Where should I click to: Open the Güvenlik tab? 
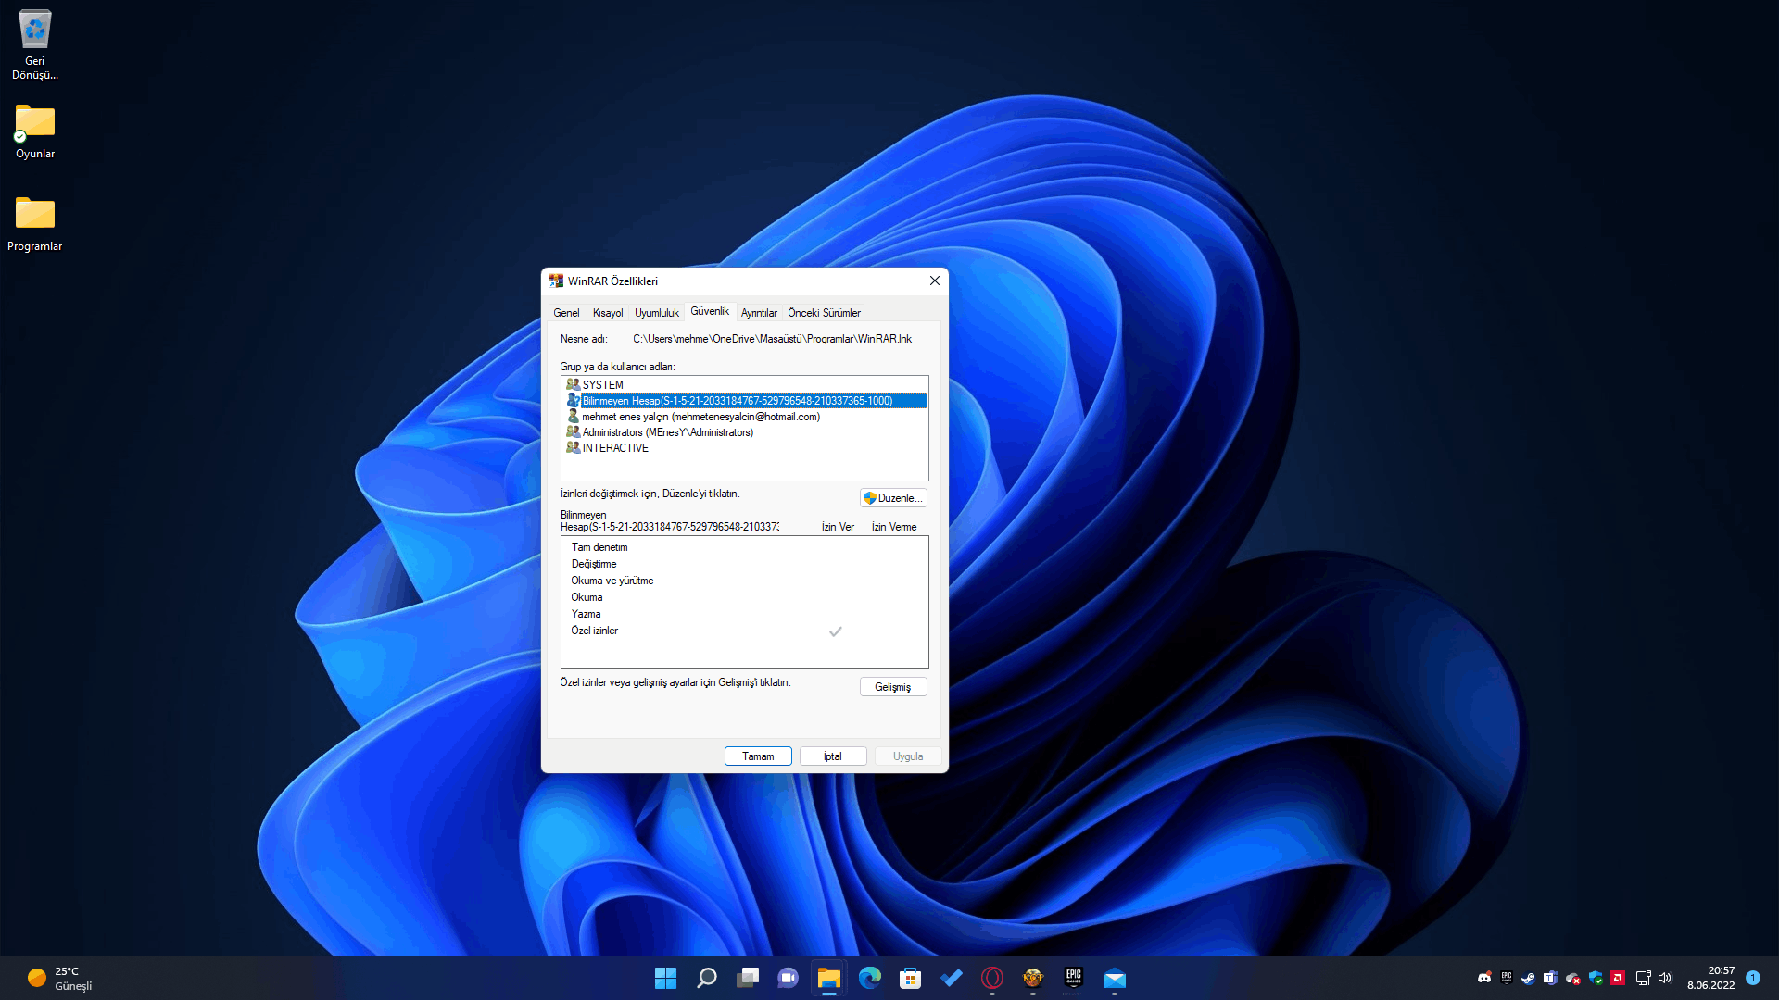[x=710, y=311]
